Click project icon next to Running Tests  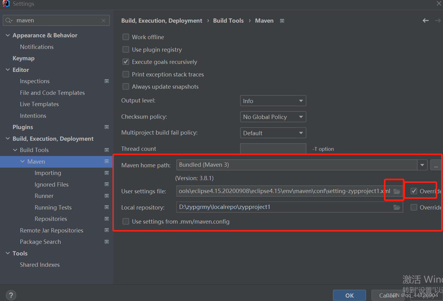pyautogui.click(x=107, y=207)
